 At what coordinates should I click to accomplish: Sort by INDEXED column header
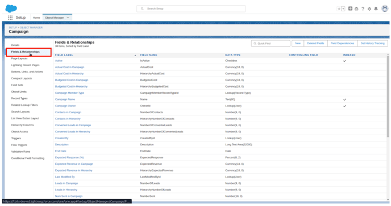[x=349, y=55]
